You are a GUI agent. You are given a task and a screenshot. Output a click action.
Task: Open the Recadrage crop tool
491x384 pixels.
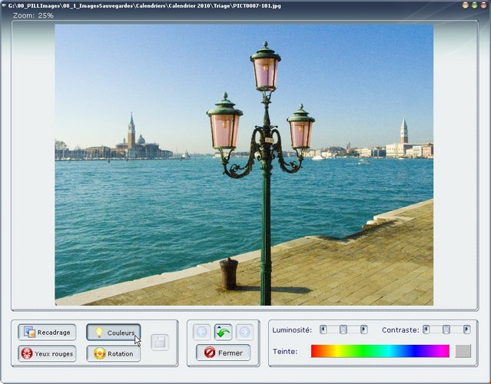point(47,333)
